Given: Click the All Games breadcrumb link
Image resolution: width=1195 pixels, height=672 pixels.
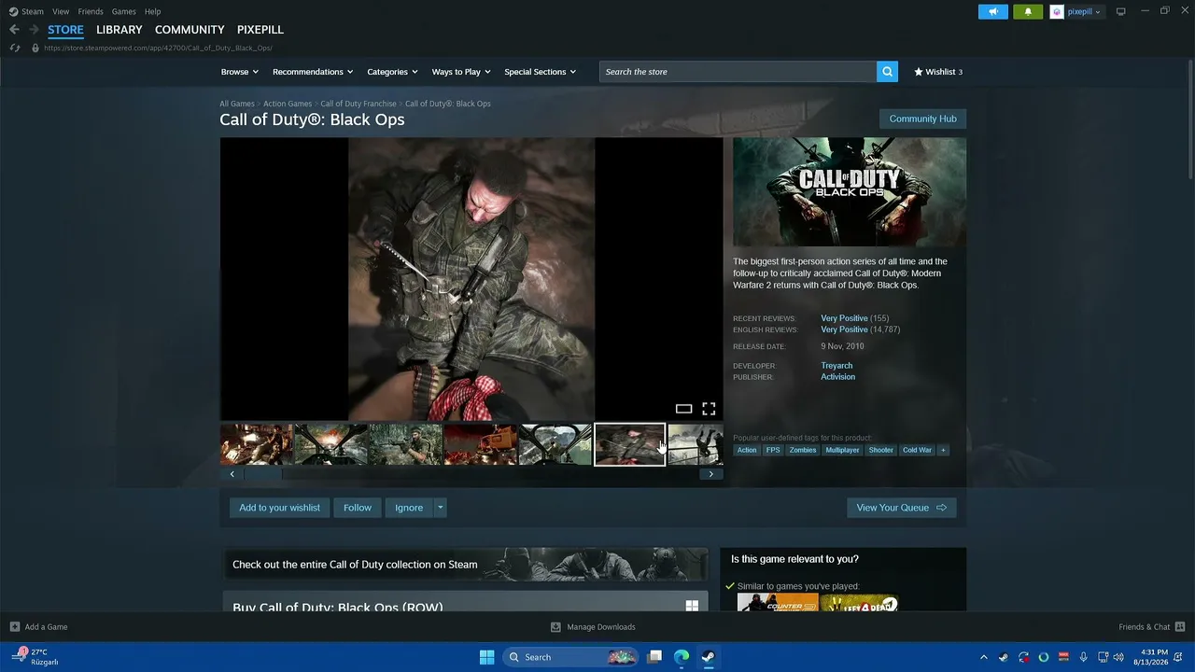Looking at the screenshot, I should pyautogui.click(x=237, y=104).
